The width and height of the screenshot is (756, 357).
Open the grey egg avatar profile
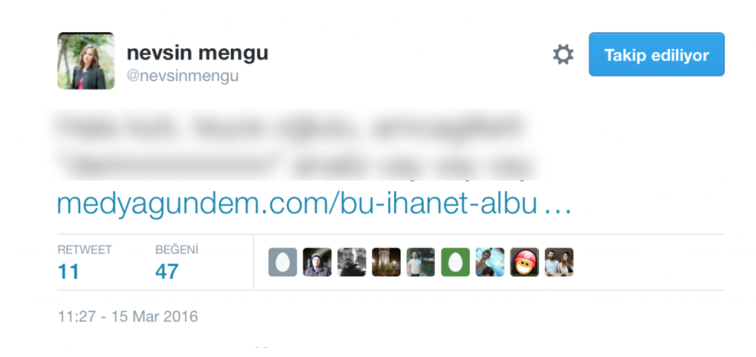(283, 262)
